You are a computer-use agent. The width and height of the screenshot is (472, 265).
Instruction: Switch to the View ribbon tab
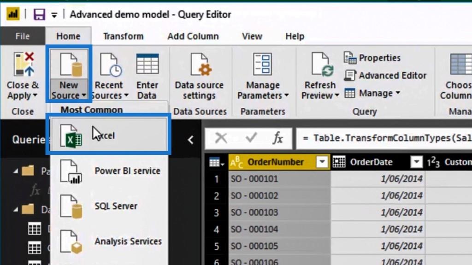pos(252,36)
